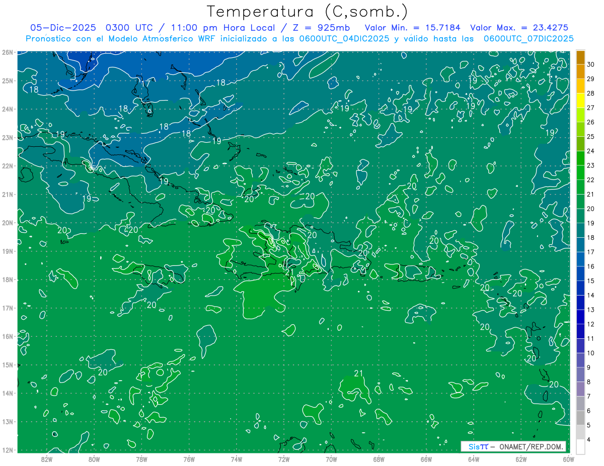Click 'Valor Max. = 23.4275' value
The height and width of the screenshot is (466, 604).
518,27
